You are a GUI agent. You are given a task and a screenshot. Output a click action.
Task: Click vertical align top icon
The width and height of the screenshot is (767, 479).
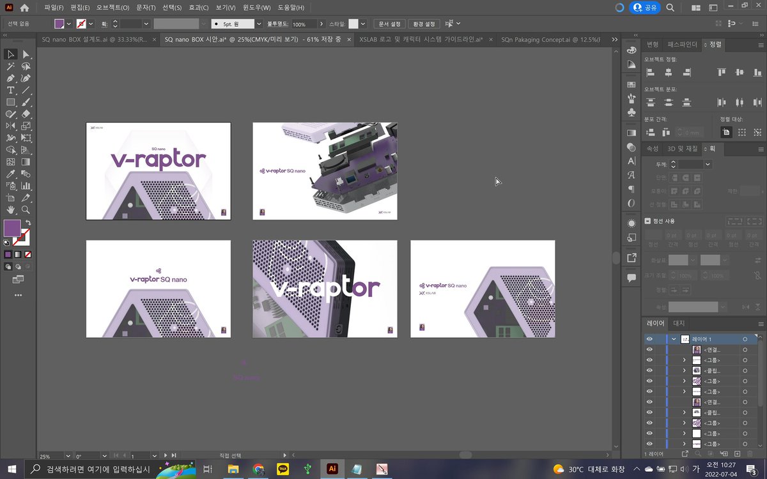722,73
